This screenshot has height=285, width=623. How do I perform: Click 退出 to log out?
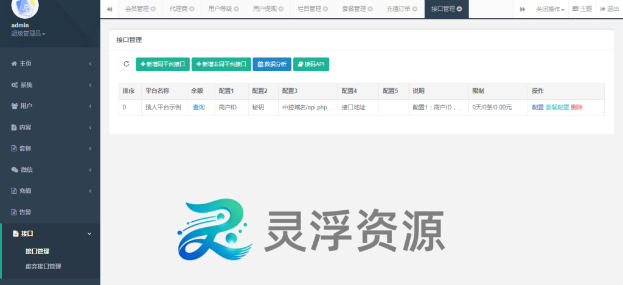tap(609, 9)
